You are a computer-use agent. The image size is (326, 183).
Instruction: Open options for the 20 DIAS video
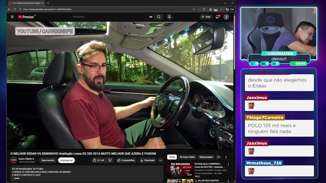point(228,164)
